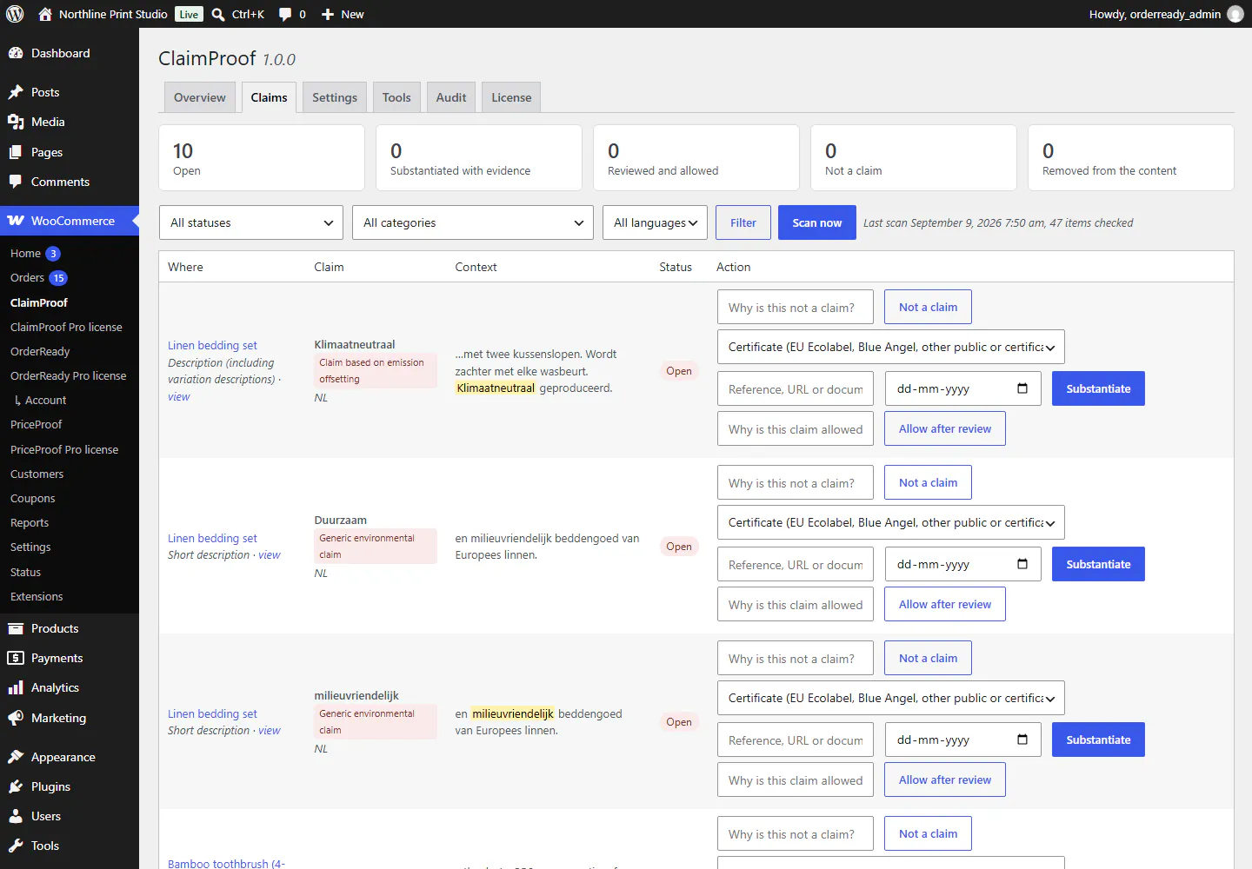The height and width of the screenshot is (869, 1252).
Task: Click the WooCommerce logo icon
Action: 16,221
